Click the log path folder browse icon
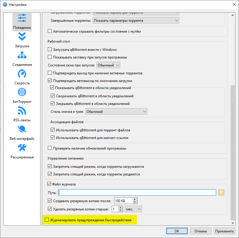239x238 pixels. [x=221, y=192]
